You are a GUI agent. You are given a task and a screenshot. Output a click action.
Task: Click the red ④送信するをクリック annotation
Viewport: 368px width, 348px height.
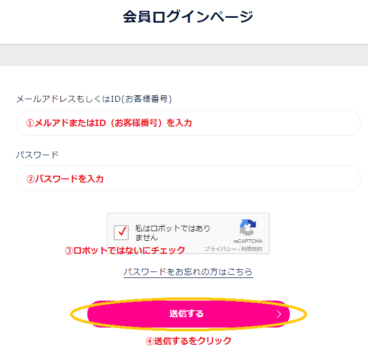coord(189,341)
